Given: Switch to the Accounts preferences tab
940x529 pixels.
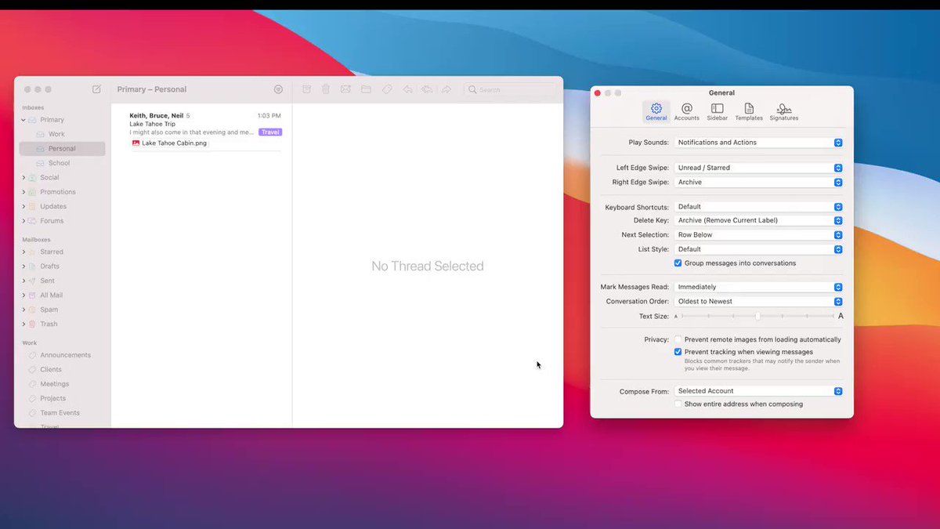Looking at the screenshot, I should 687,111.
